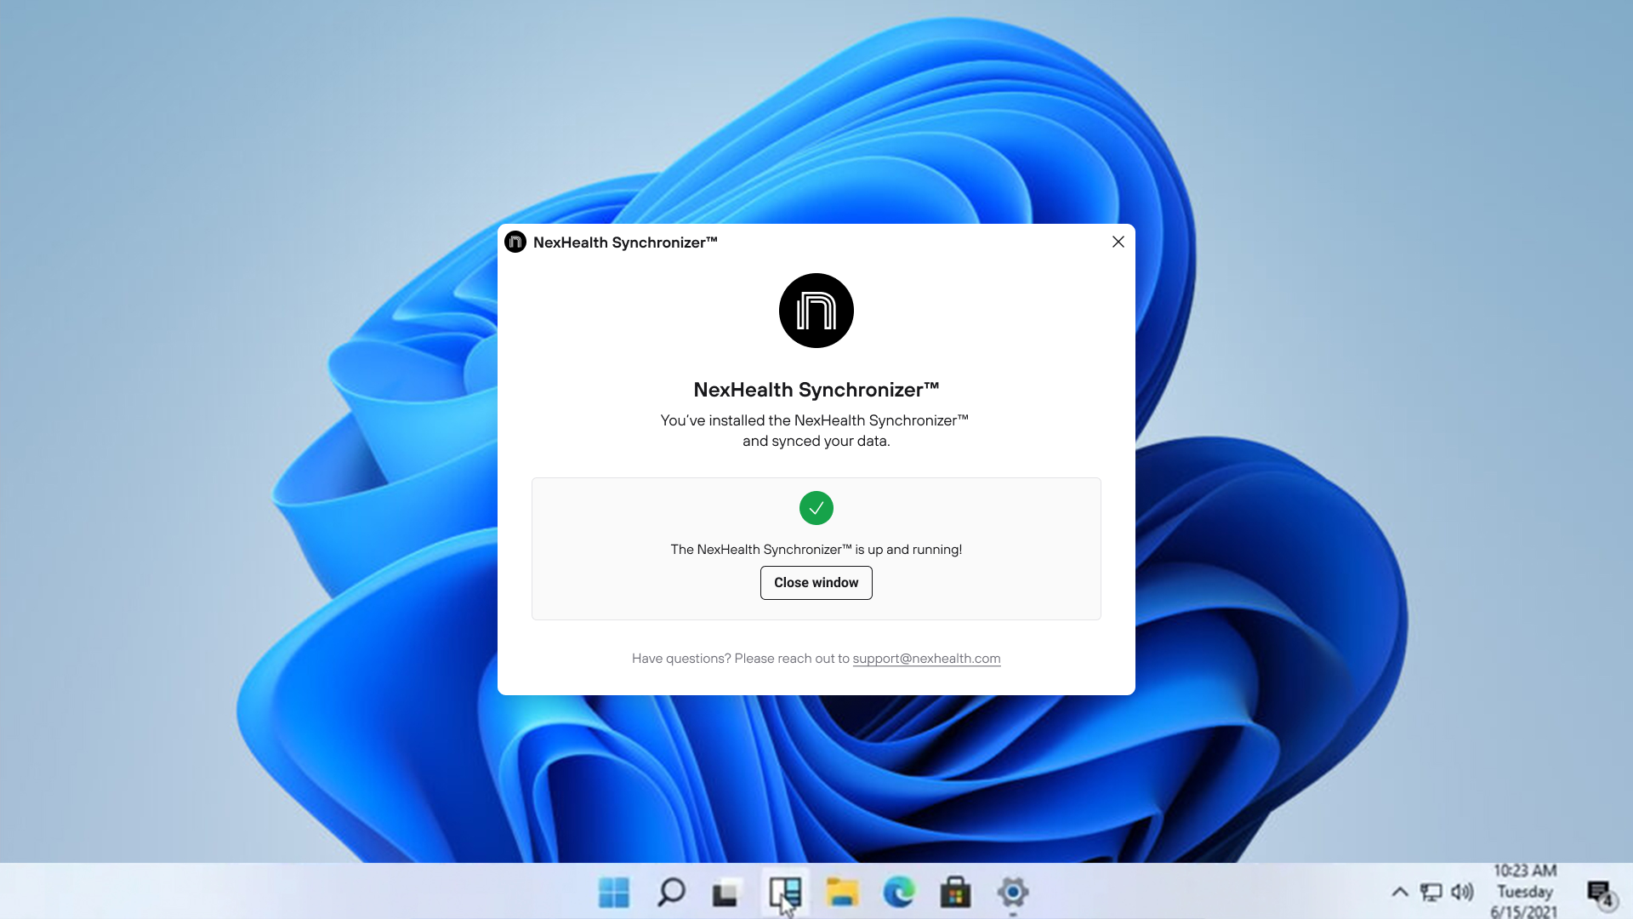1633x919 pixels.
Task: Click the NexHealth logo in title bar
Action: click(x=515, y=243)
